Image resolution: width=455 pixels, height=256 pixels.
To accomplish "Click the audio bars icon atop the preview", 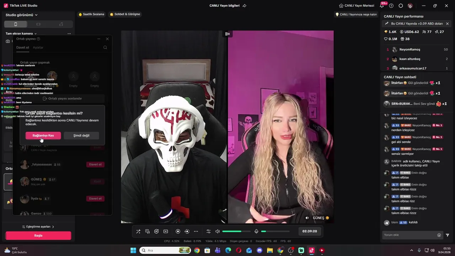I will click(x=227, y=34).
